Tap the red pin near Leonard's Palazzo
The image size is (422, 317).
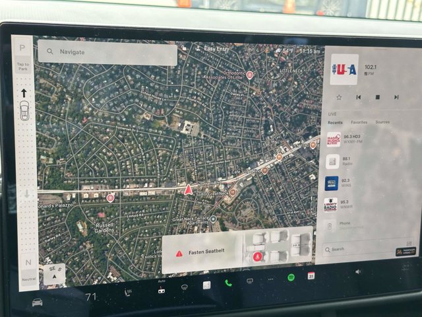110,198
